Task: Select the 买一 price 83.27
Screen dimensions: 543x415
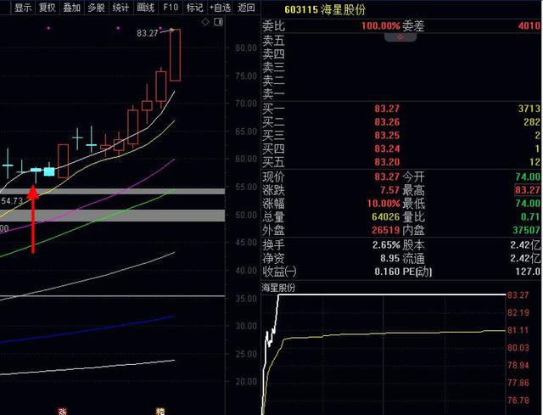Action: click(387, 109)
